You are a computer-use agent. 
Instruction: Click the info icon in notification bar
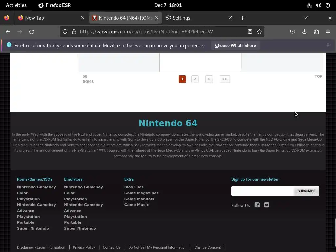click(x=9, y=45)
